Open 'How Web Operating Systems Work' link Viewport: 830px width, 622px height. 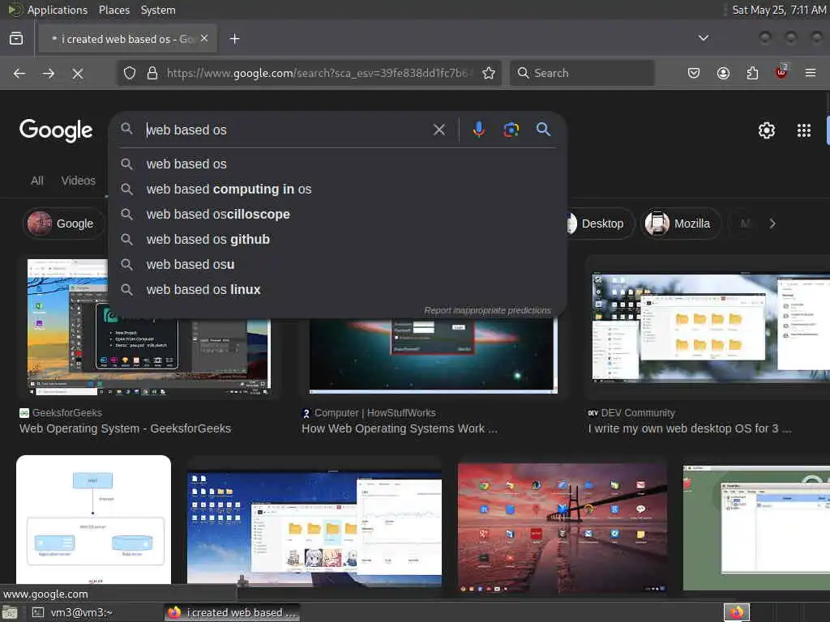point(400,428)
